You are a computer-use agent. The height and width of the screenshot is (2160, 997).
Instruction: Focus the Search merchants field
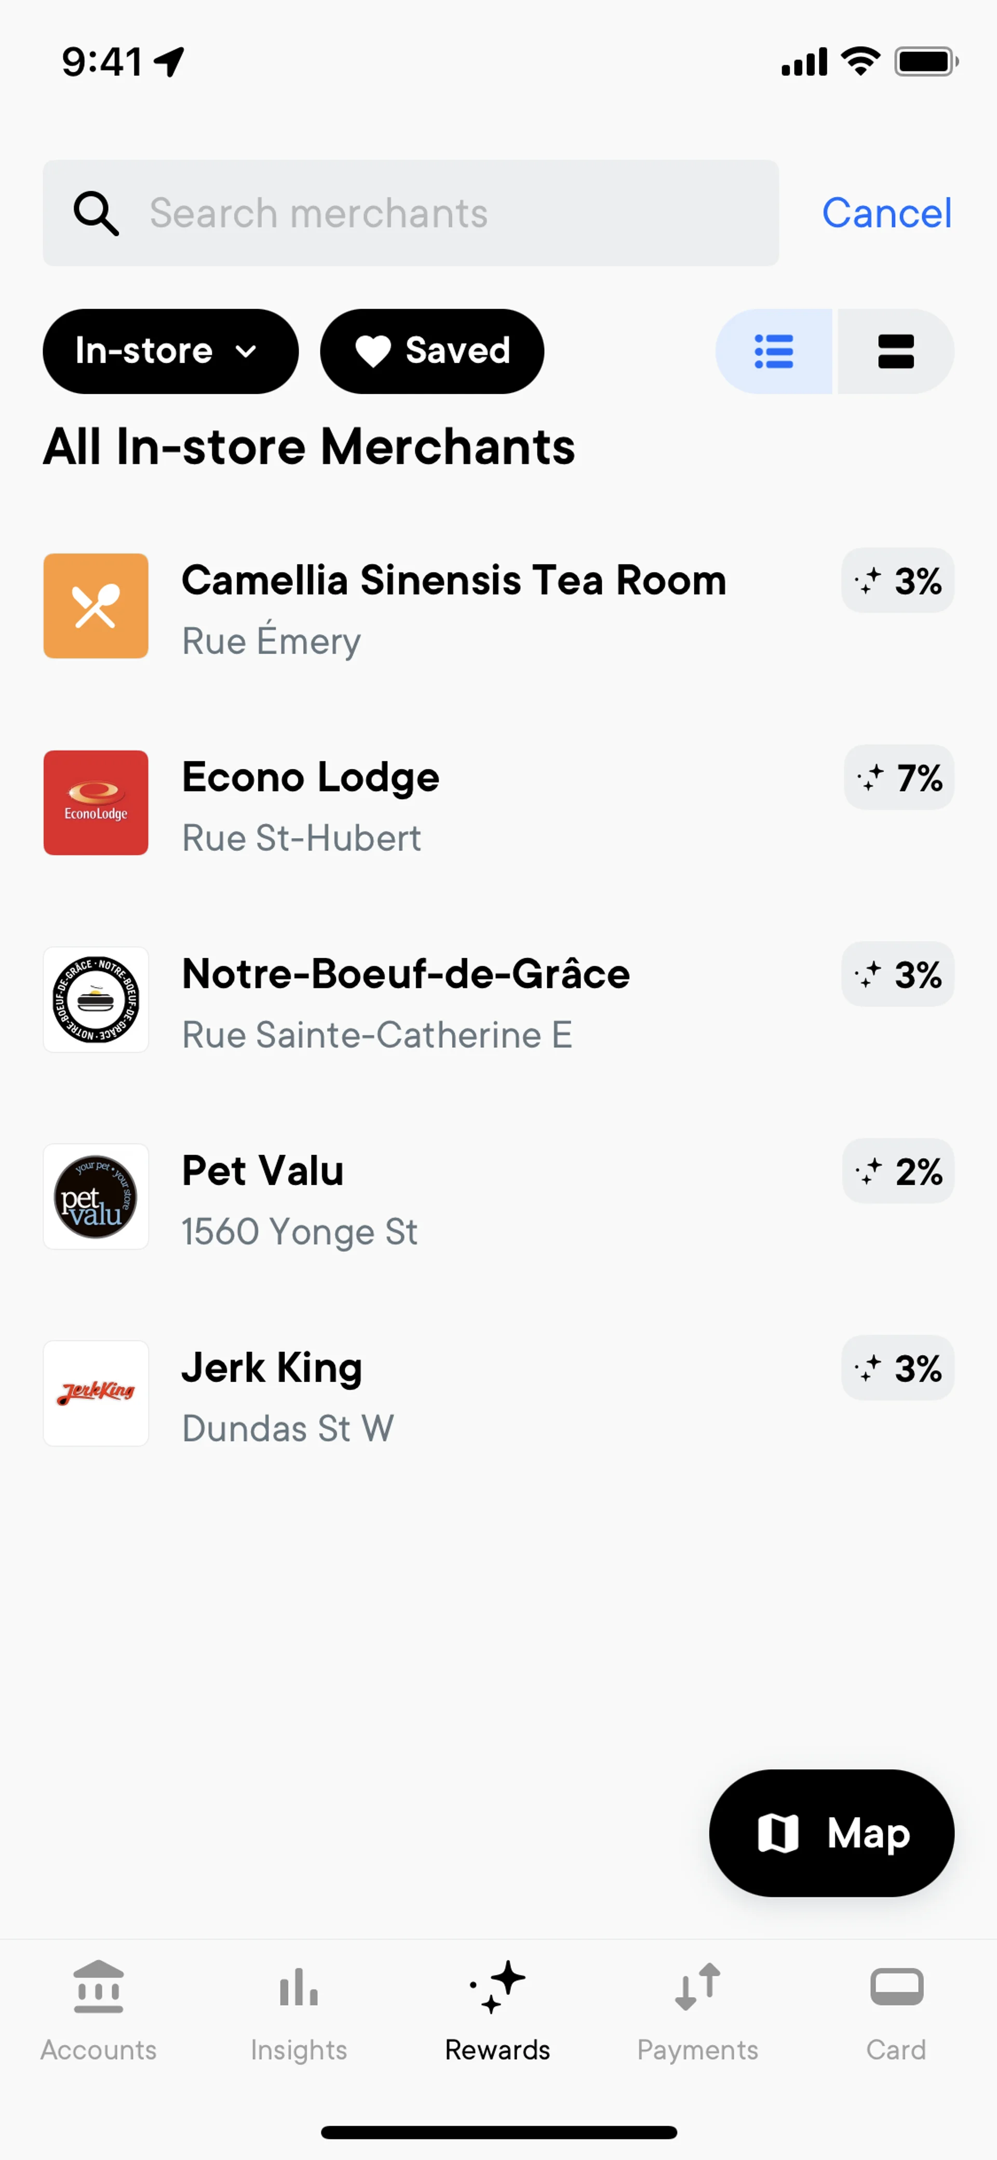click(x=411, y=213)
